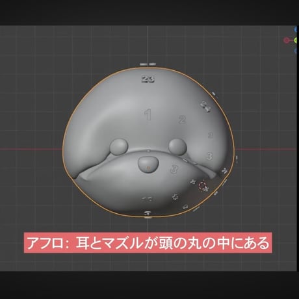
Task: Click the number marker at model's bottom center
Action: 148,214
